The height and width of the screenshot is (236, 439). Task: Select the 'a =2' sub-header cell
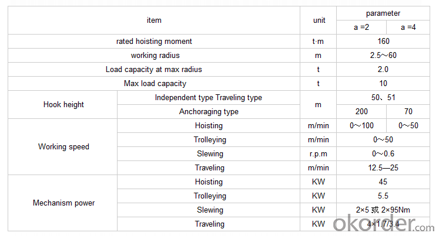[361, 28]
